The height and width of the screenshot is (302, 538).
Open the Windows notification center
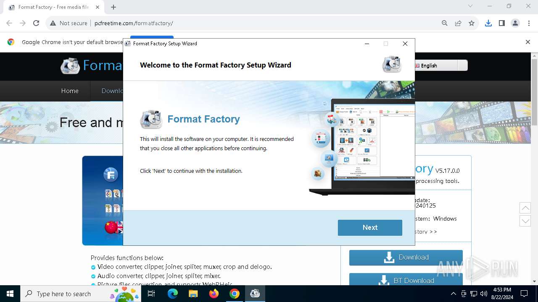[524, 294]
